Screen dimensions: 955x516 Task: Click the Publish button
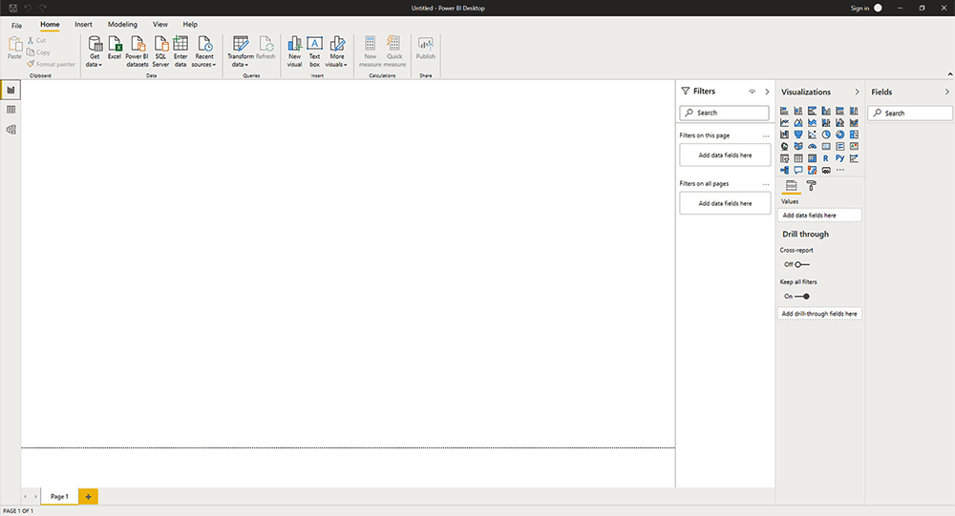[x=426, y=48]
